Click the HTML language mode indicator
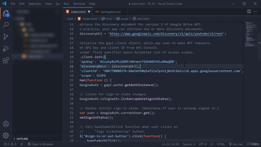Screen dimensions: 261x147 click(221, 144)
